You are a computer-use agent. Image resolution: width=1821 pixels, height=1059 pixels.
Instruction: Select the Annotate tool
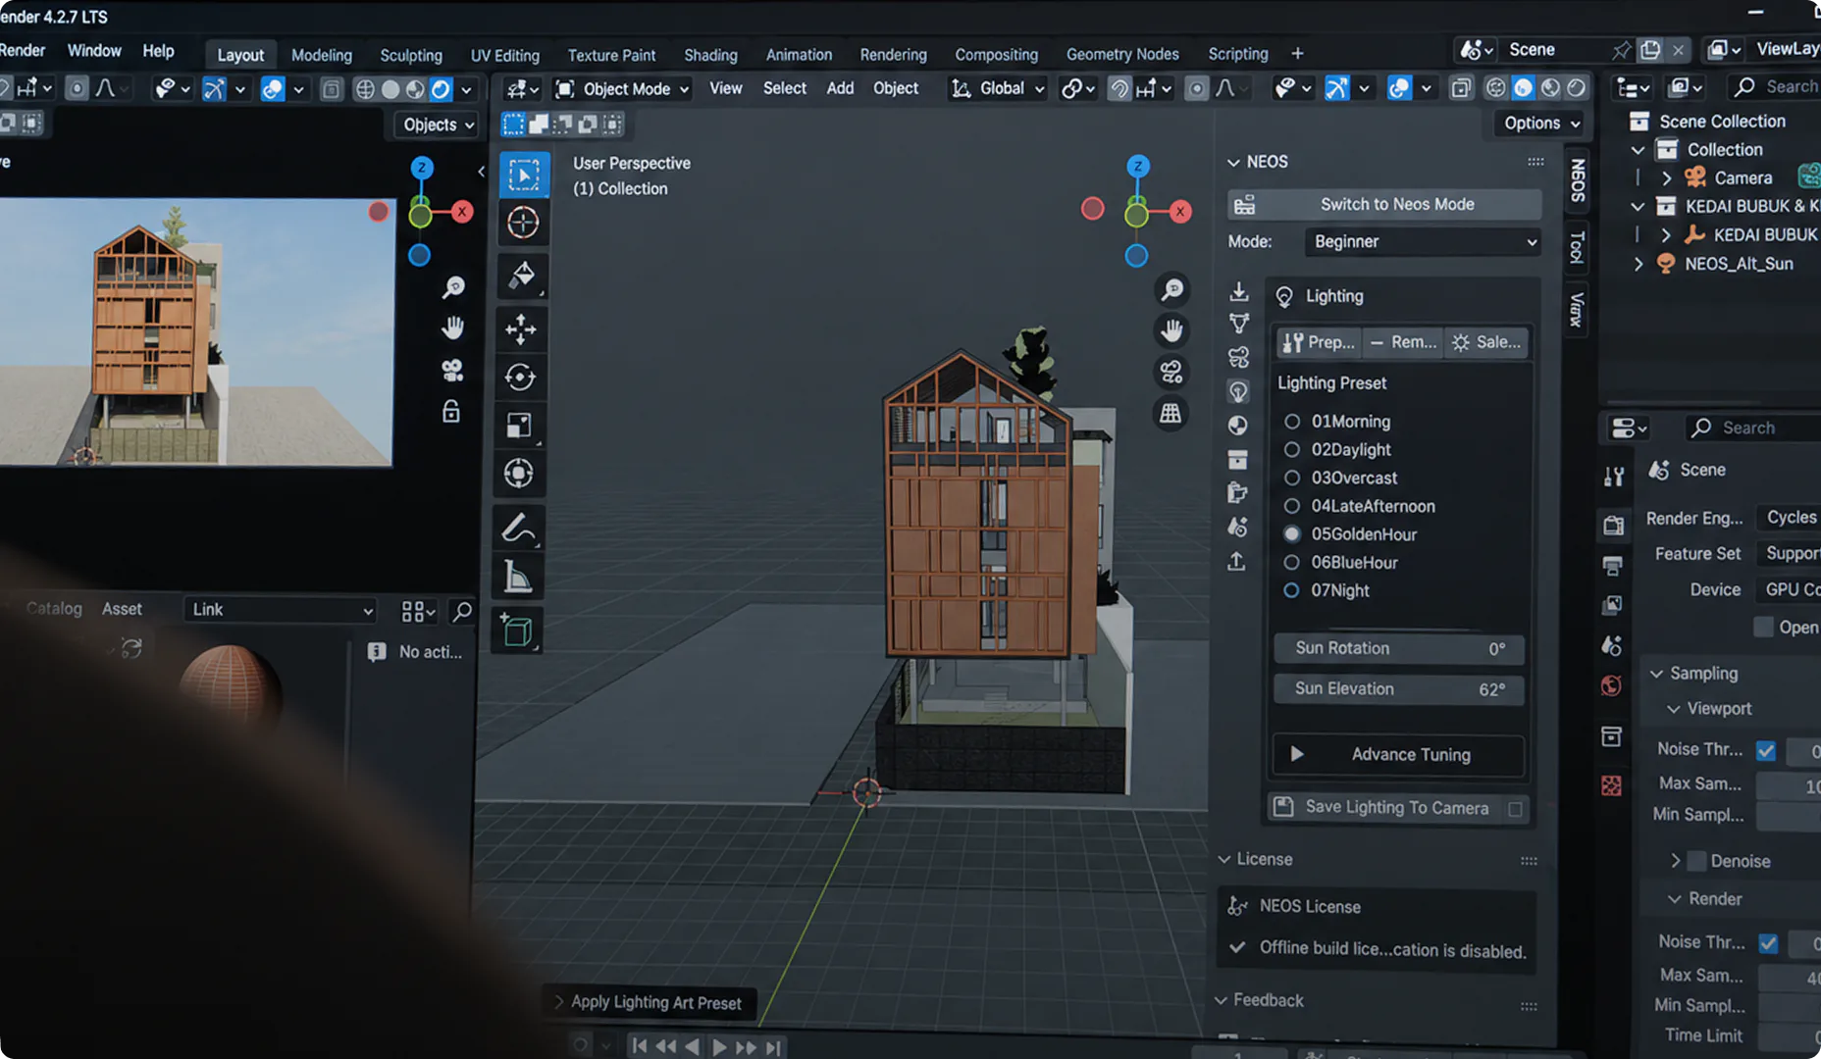pyautogui.click(x=518, y=529)
